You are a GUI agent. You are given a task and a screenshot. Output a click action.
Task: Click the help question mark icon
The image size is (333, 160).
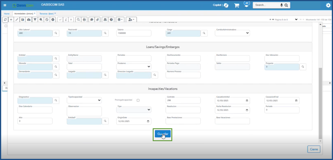pos(111,19)
